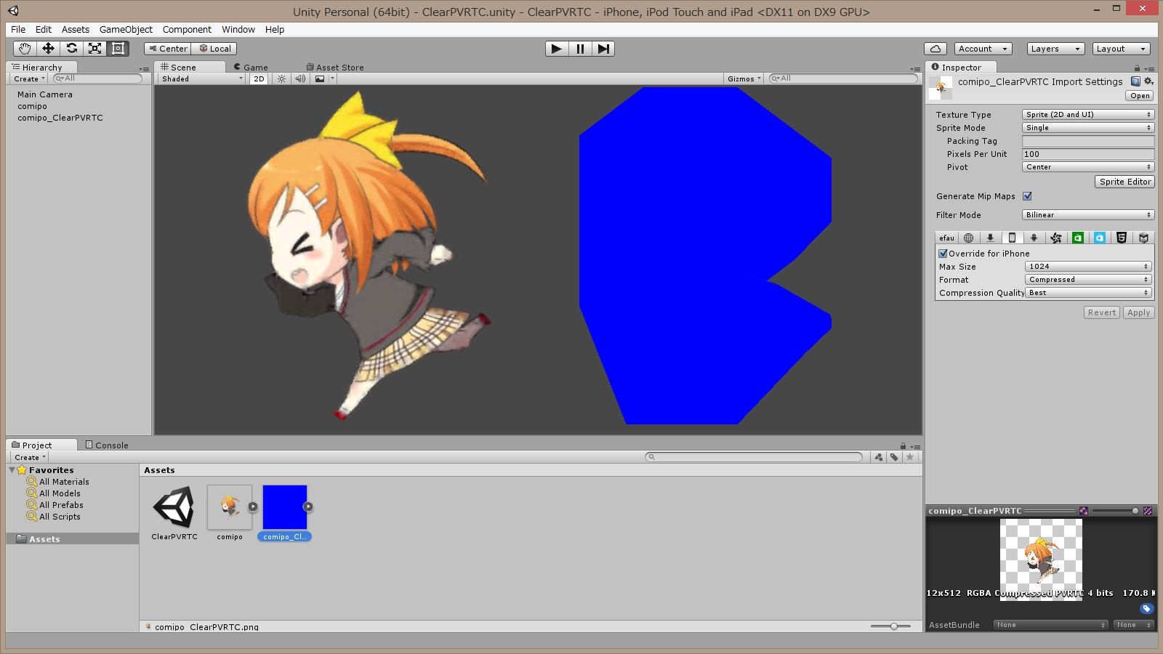Open the Layers dropdown
Image resolution: width=1163 pixels, height=654 pixels.
click(x=1055, y=49)
